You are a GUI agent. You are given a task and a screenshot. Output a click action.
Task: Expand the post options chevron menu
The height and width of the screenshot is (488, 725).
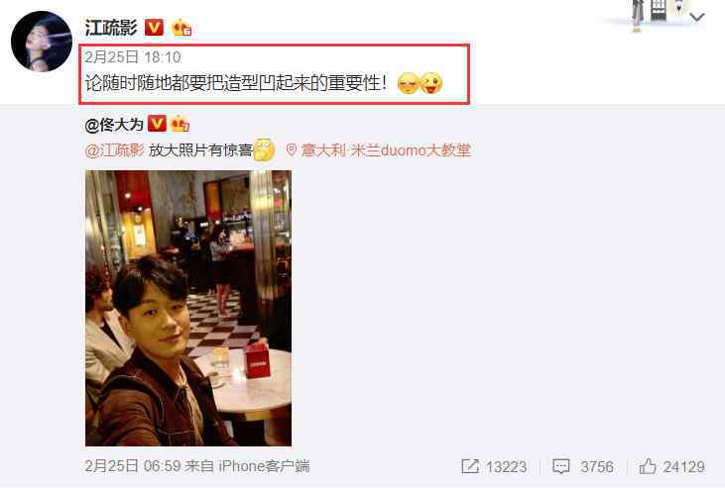(x=697, y=18)
